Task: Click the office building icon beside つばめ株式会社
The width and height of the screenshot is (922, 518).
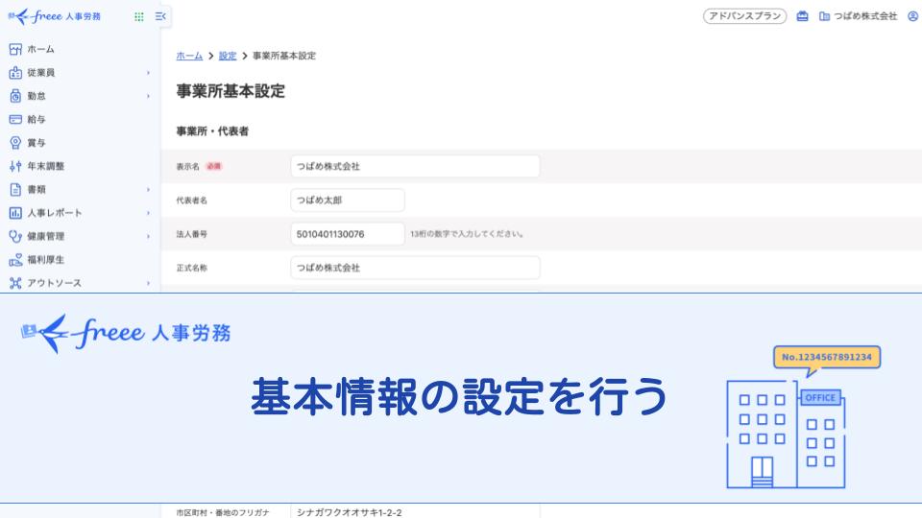Action: [x=824, y=16]
